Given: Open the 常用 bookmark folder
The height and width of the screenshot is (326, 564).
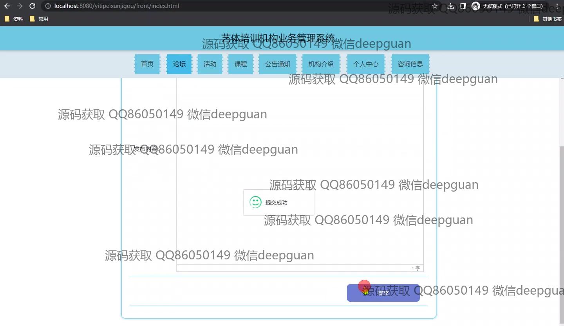Looking at the screenshot, I should point(39,19).
